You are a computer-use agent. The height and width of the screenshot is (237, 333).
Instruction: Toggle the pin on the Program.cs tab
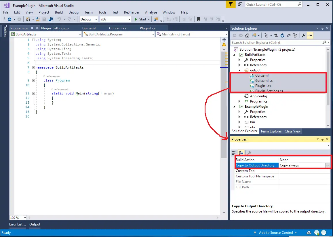click(x=32, y=28)
